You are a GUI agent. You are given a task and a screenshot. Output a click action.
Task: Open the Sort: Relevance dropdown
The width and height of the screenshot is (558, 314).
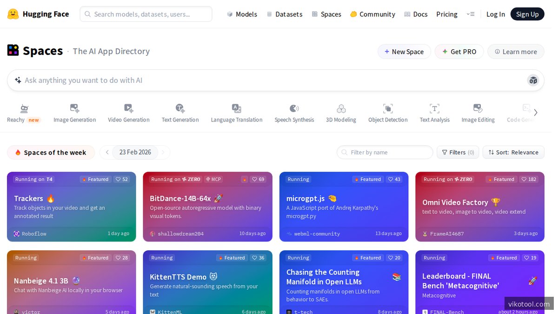[x=513, y=152]
